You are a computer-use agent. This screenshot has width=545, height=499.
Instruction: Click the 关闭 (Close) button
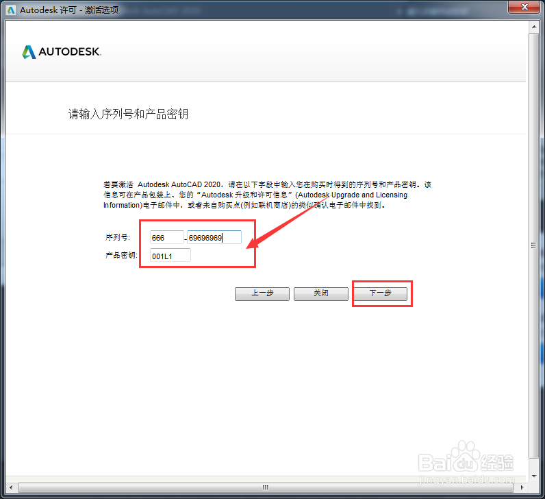pyautogui.click(x=321, y=293)
